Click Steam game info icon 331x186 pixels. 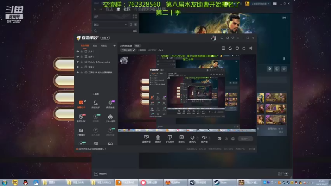coord(277,69)
